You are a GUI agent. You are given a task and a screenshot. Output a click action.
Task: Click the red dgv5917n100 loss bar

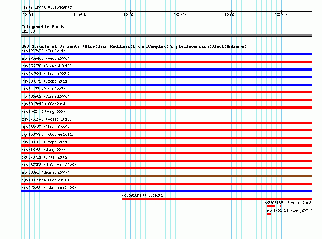(x=166, y=108)
